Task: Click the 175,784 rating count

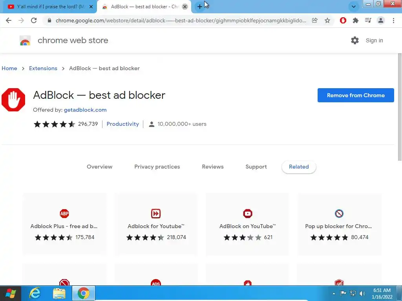Action: tap(85, 237)
